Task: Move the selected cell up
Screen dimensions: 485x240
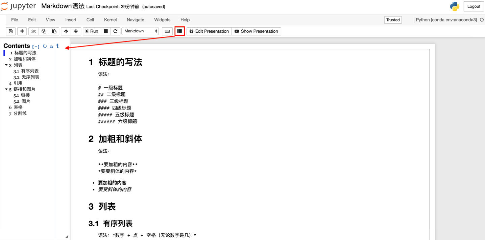Action: tap(66, 31)
